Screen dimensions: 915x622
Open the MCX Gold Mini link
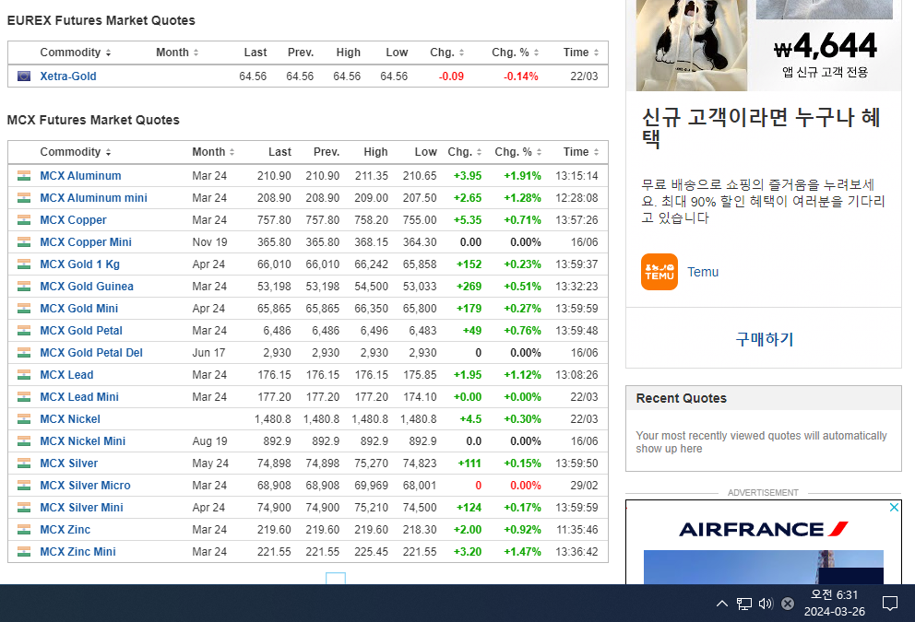(78, 309)
